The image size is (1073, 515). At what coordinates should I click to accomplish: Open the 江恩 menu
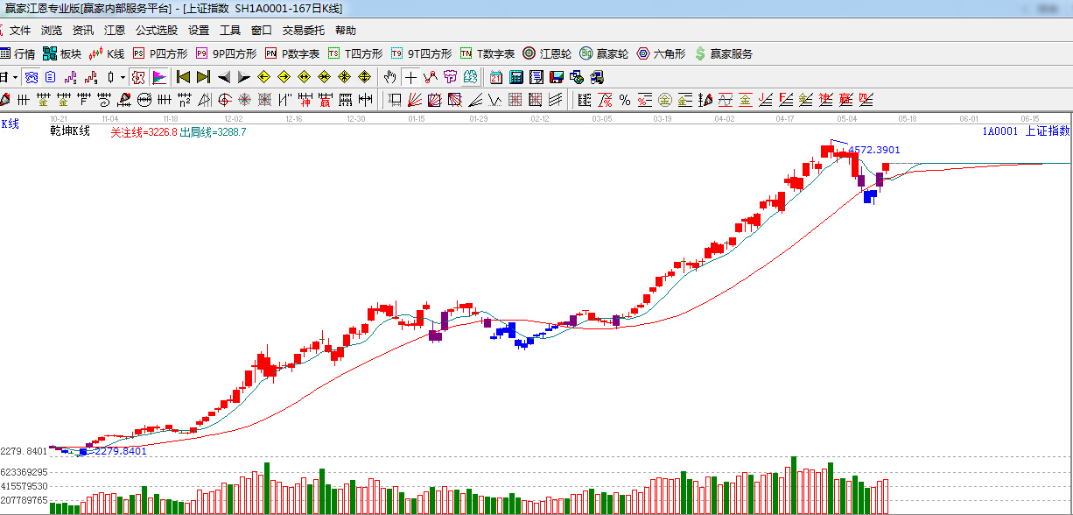[x=115, y=30]
